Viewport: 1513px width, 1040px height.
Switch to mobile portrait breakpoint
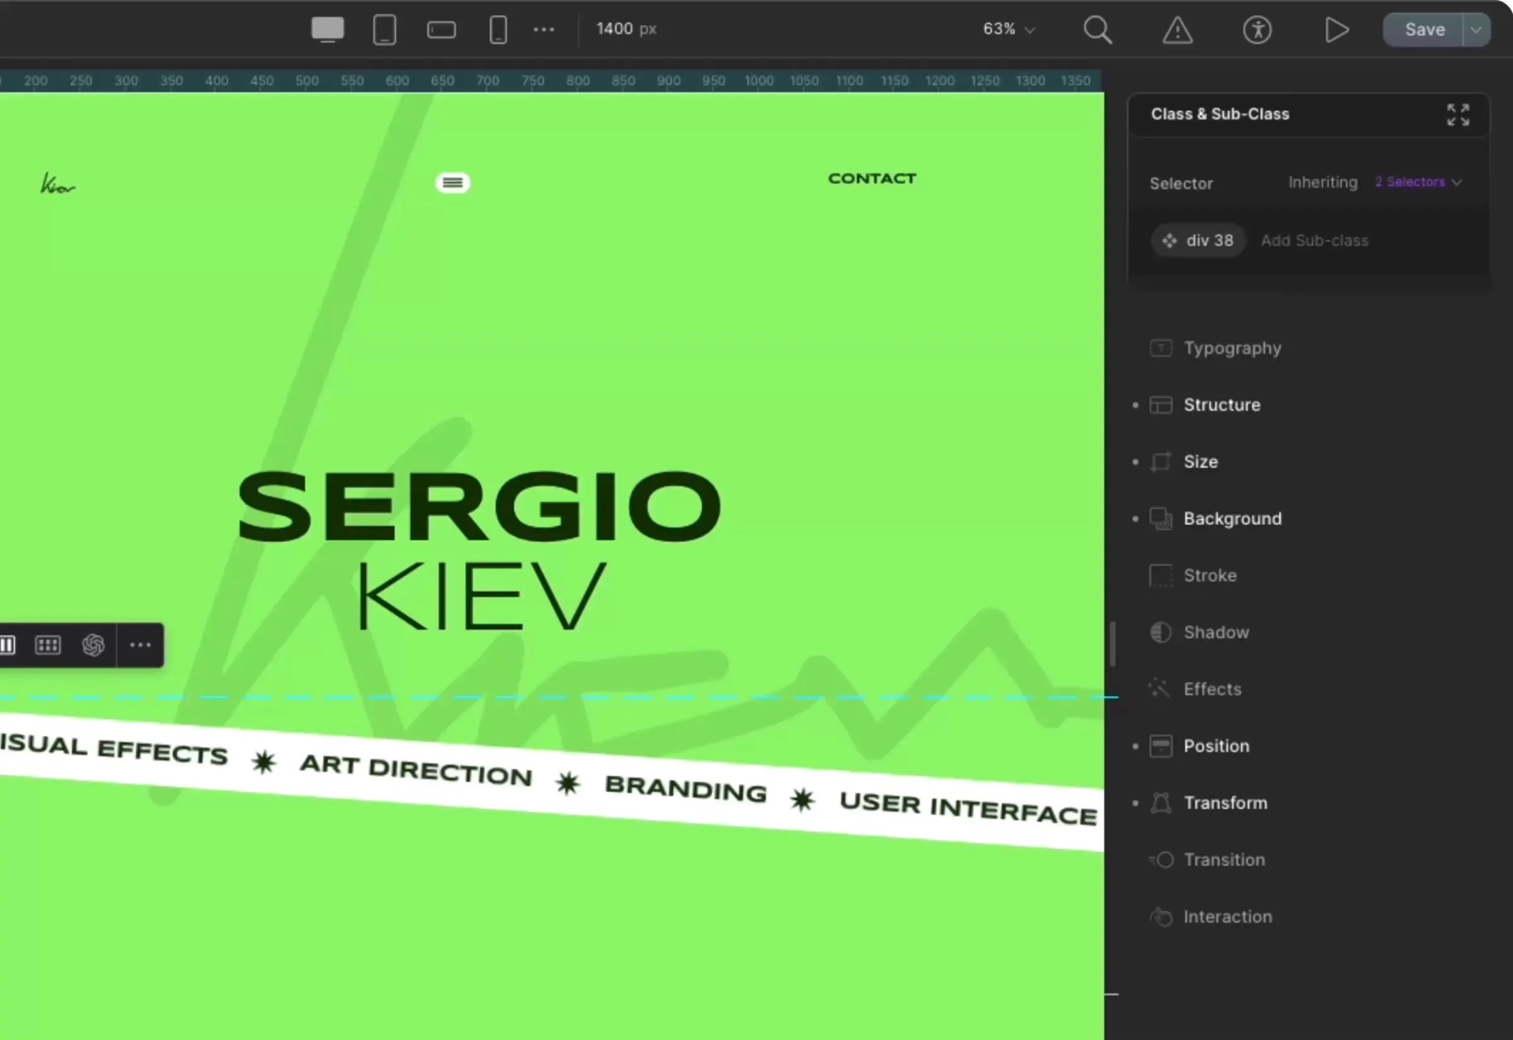click(x=499, y=30)
